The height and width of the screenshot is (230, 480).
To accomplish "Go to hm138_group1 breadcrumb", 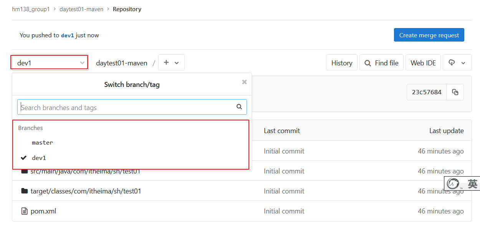I will (31, 9).
